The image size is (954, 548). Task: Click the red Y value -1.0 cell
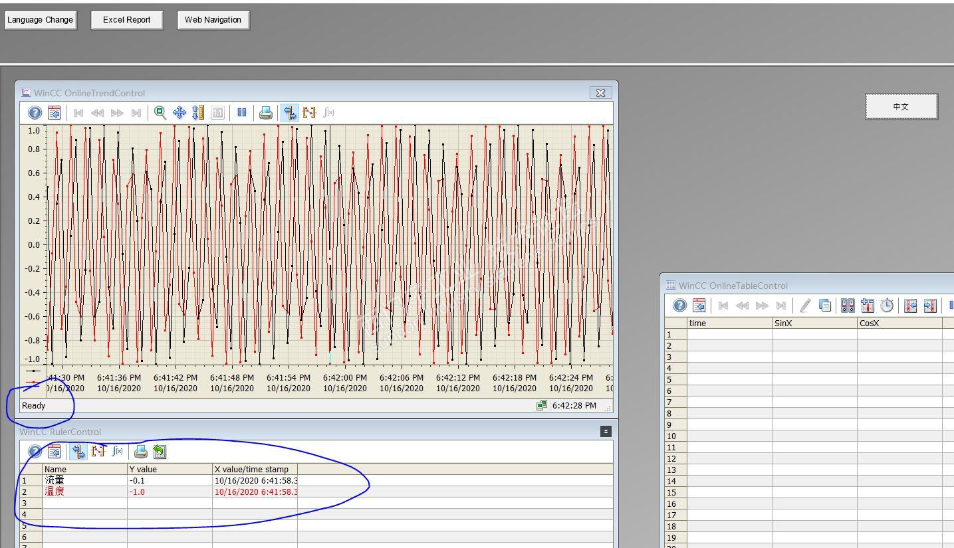(170, 492)
